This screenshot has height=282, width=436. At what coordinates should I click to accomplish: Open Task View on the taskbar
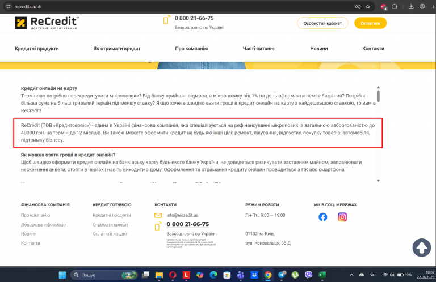click(x=145, y=275)
